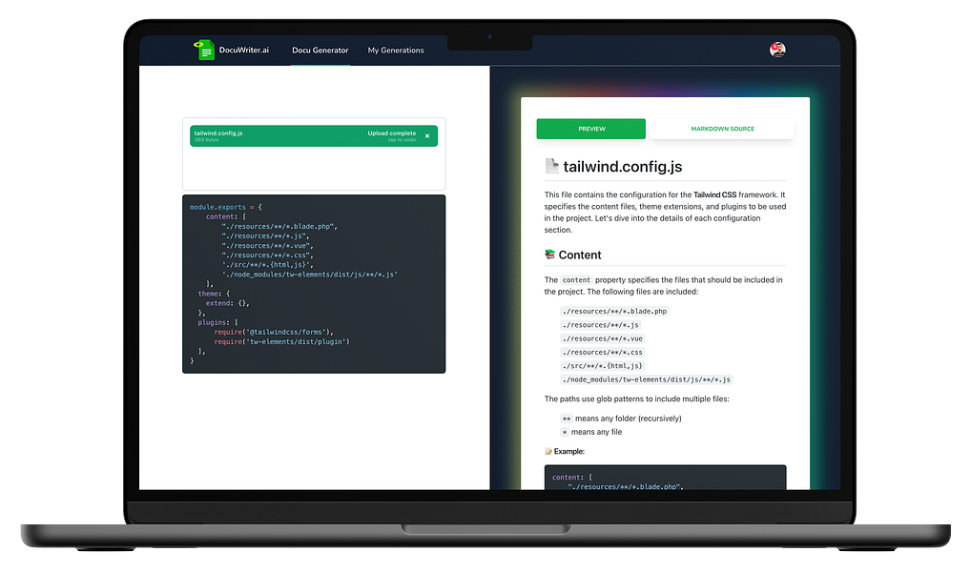Screen dimensions: 971x572
Task: Click require('tw-elements/dist/plugin') code line
Action: click(x=281, y=341)
